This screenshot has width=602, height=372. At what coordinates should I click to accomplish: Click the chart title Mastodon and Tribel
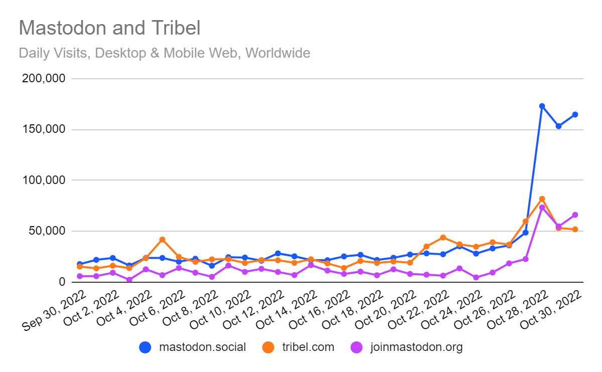tap(109, 28)
